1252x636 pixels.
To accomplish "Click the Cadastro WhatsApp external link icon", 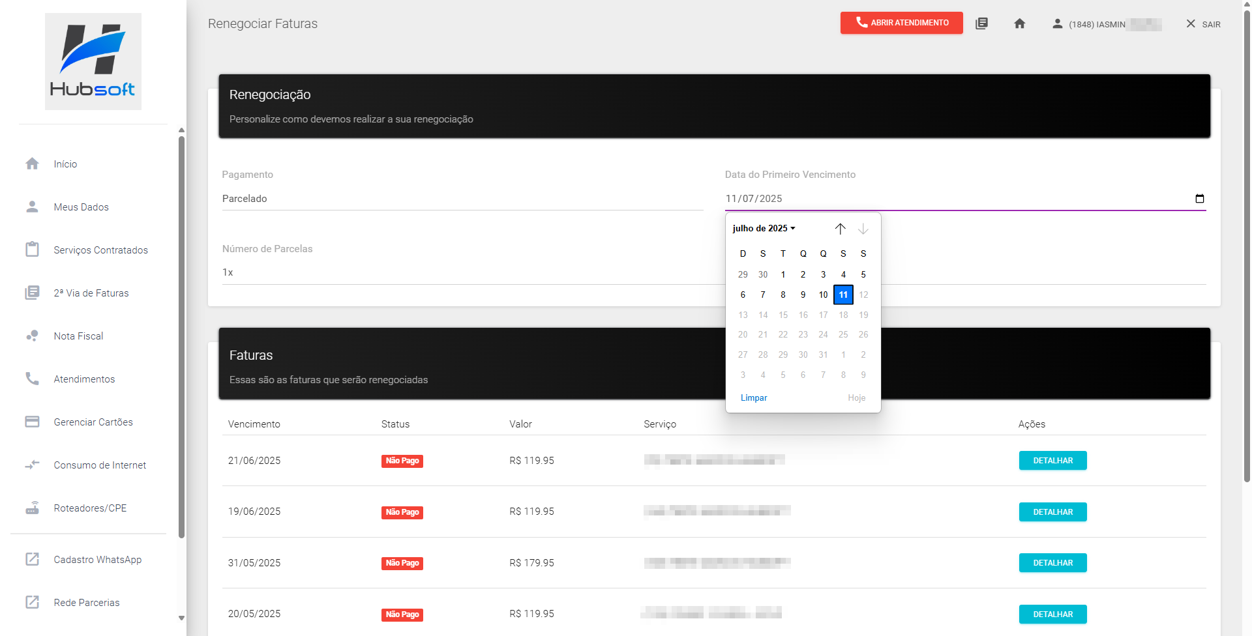I will click(32, 559).
